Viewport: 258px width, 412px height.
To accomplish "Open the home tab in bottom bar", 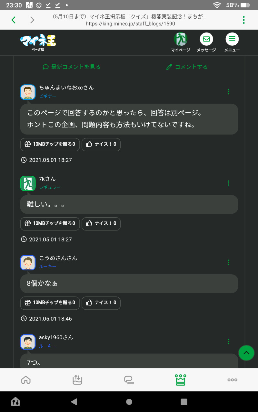I will click(x=26, y=380).
